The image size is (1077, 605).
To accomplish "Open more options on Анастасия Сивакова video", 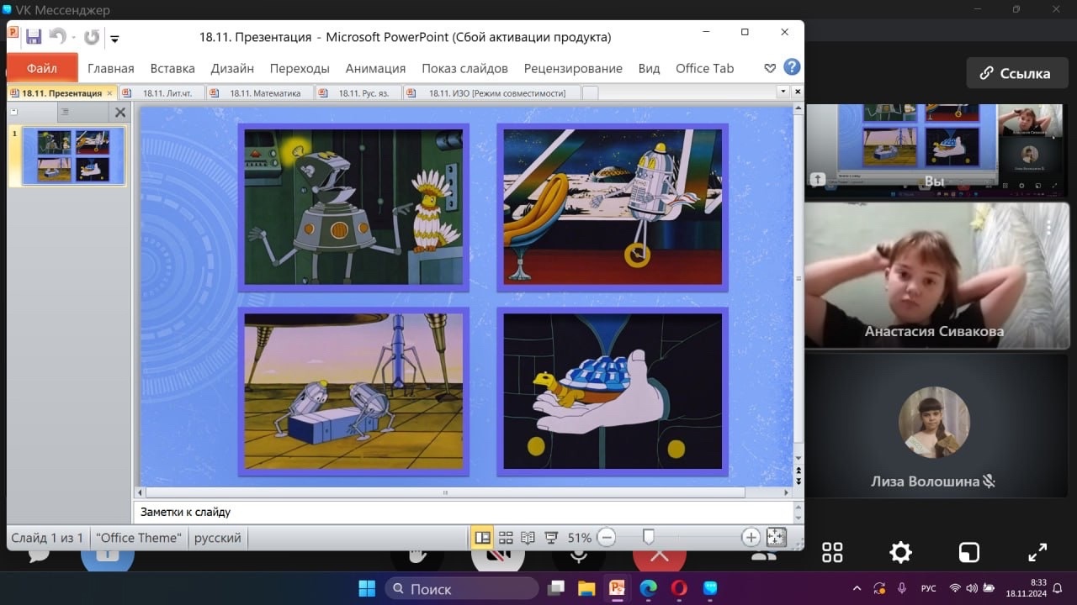I will coord(1049,227).
